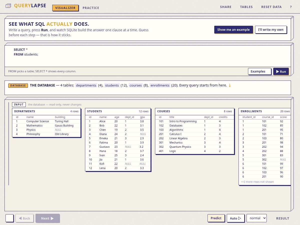Switch to the Practice tab
Image resolution: width=300 pixels, height=225 pixels.
pyautogui.click(x=91, y=8)
